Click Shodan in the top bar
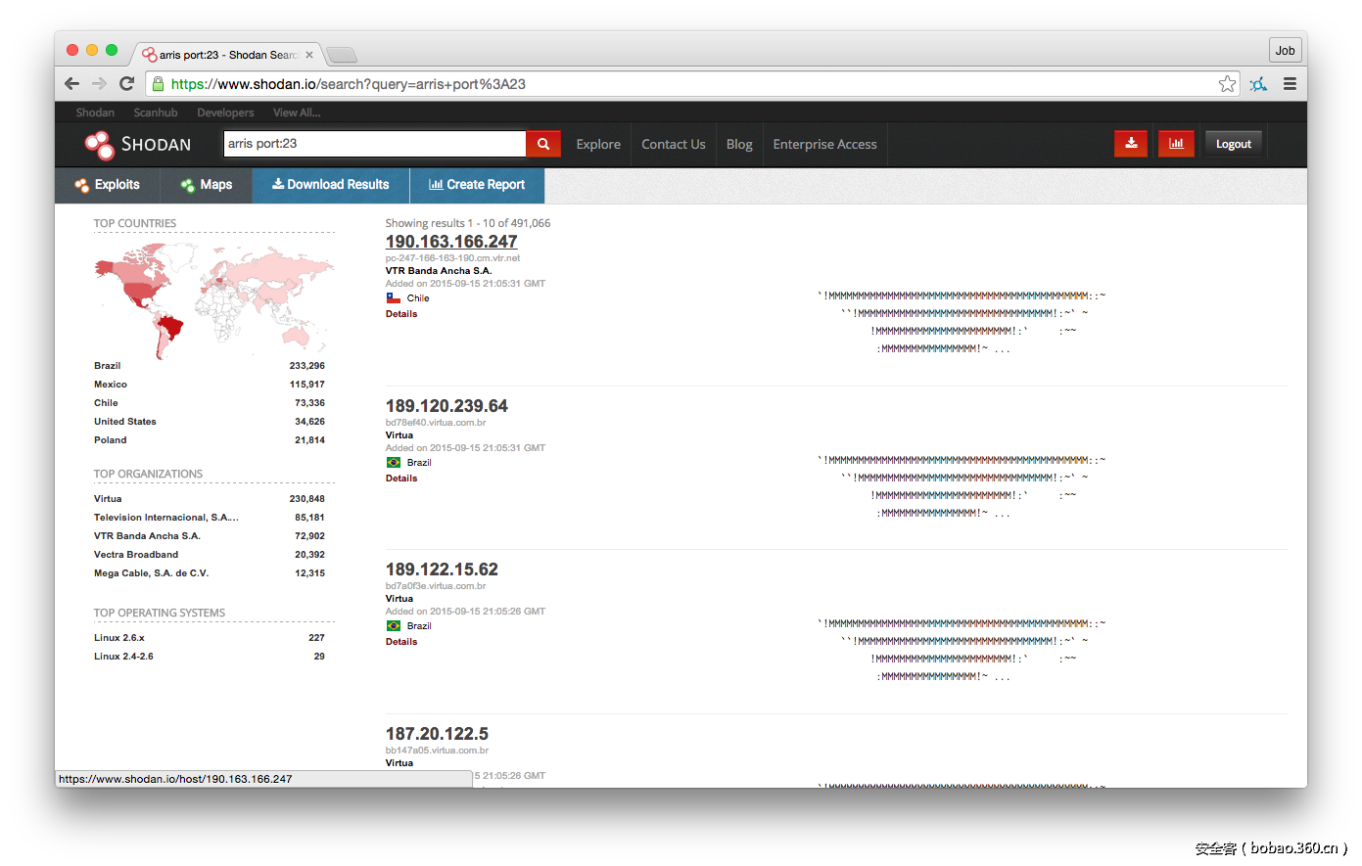The image size is (1362, 866). click(x=95, y=113)
